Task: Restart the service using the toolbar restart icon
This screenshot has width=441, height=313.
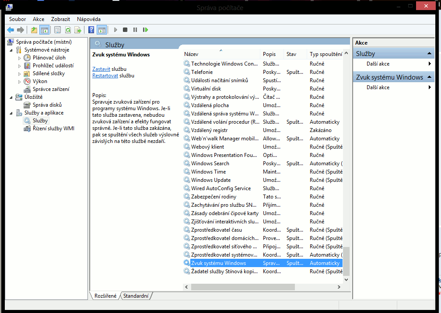Action: click(x=145, y=30)
